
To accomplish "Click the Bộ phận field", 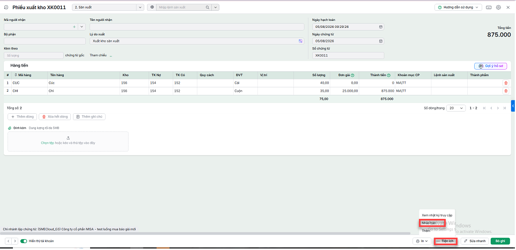I will 45,41.
